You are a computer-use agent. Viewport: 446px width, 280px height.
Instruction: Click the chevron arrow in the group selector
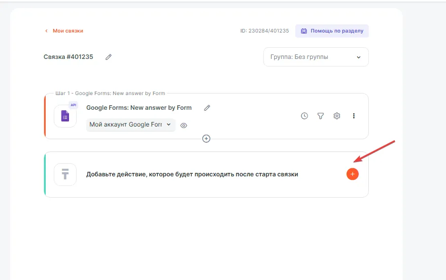(x=359, y=57)
